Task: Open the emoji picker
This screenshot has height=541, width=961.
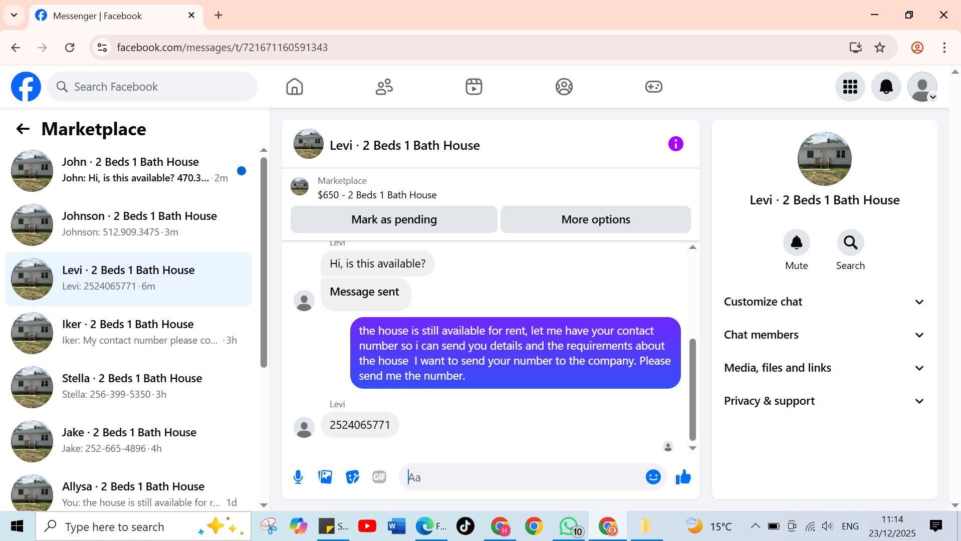Action: click(x=653, y=477)
